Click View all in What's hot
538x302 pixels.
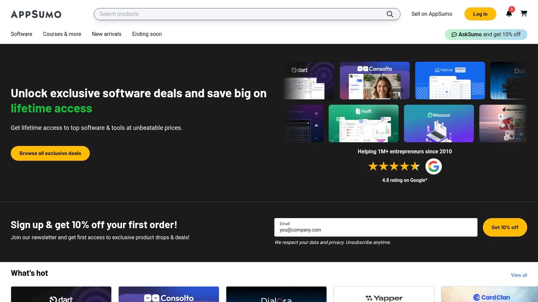[x=519, y=275]
